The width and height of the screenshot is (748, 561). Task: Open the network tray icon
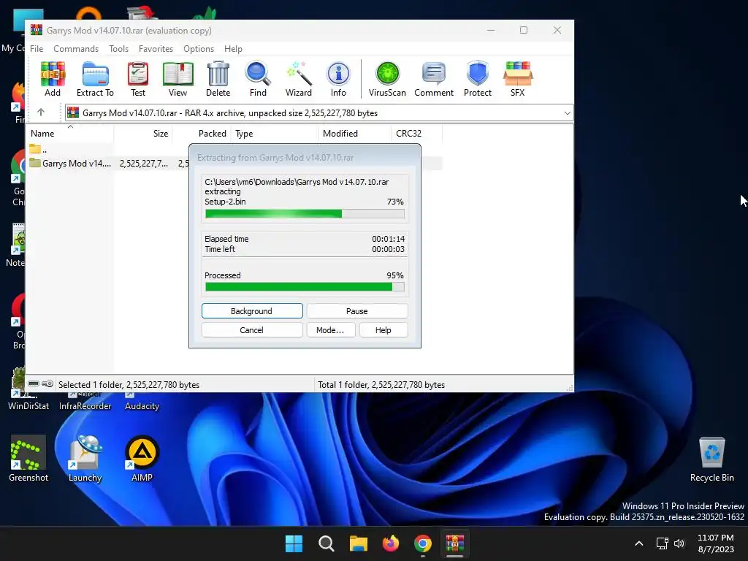point(662,543)
